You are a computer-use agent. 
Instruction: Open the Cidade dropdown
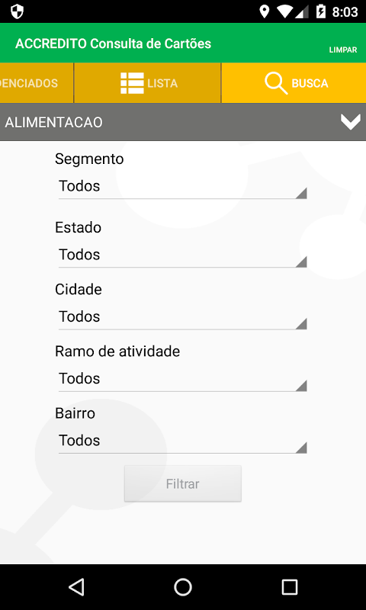[182, 317]
